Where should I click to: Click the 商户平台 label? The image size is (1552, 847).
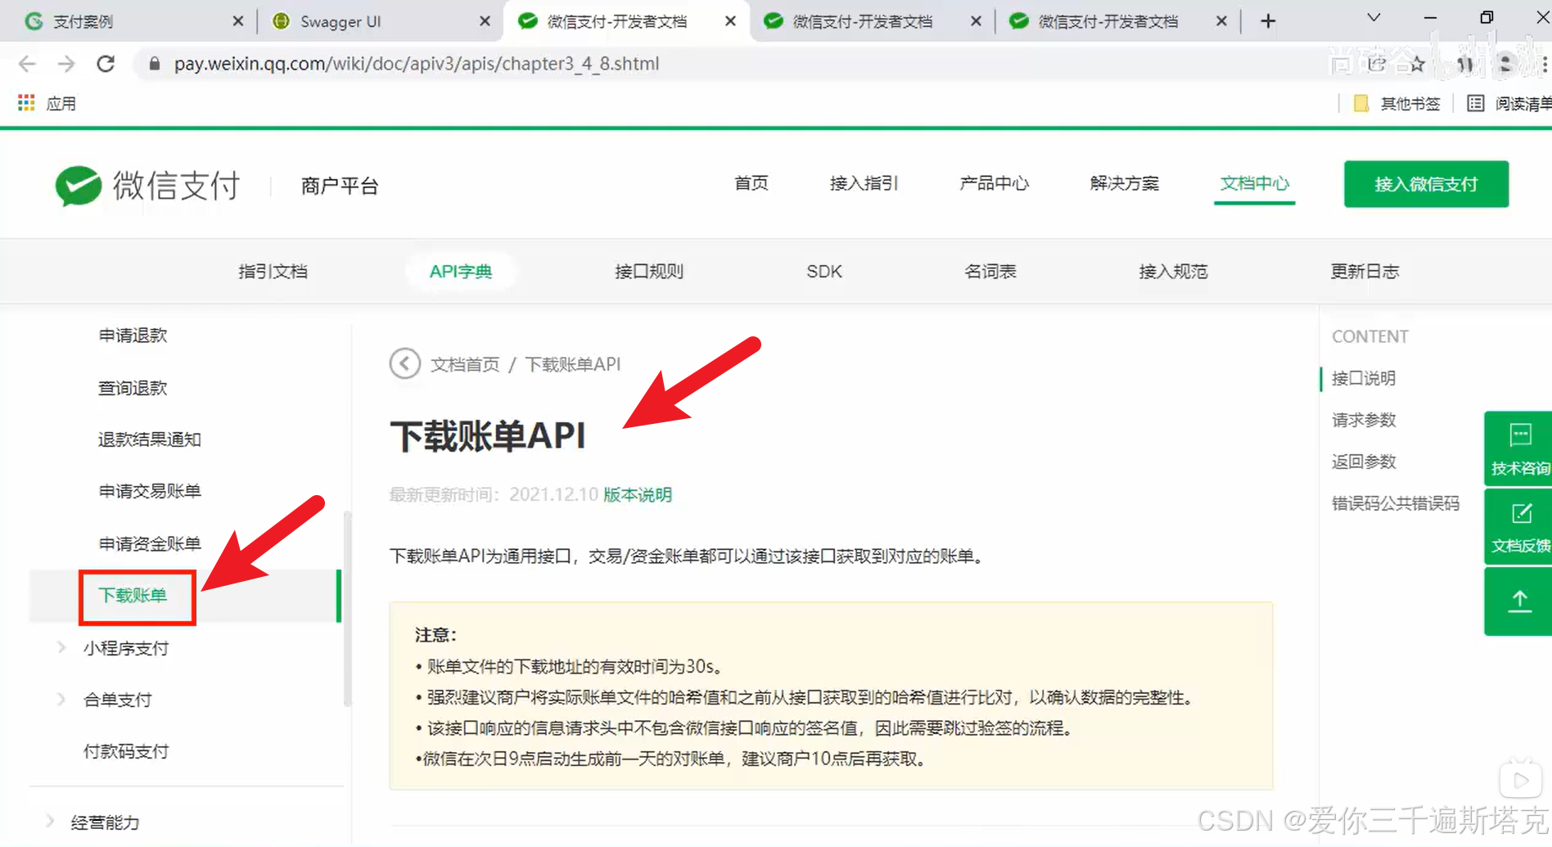pyautogui.click(x=340, y=187)
